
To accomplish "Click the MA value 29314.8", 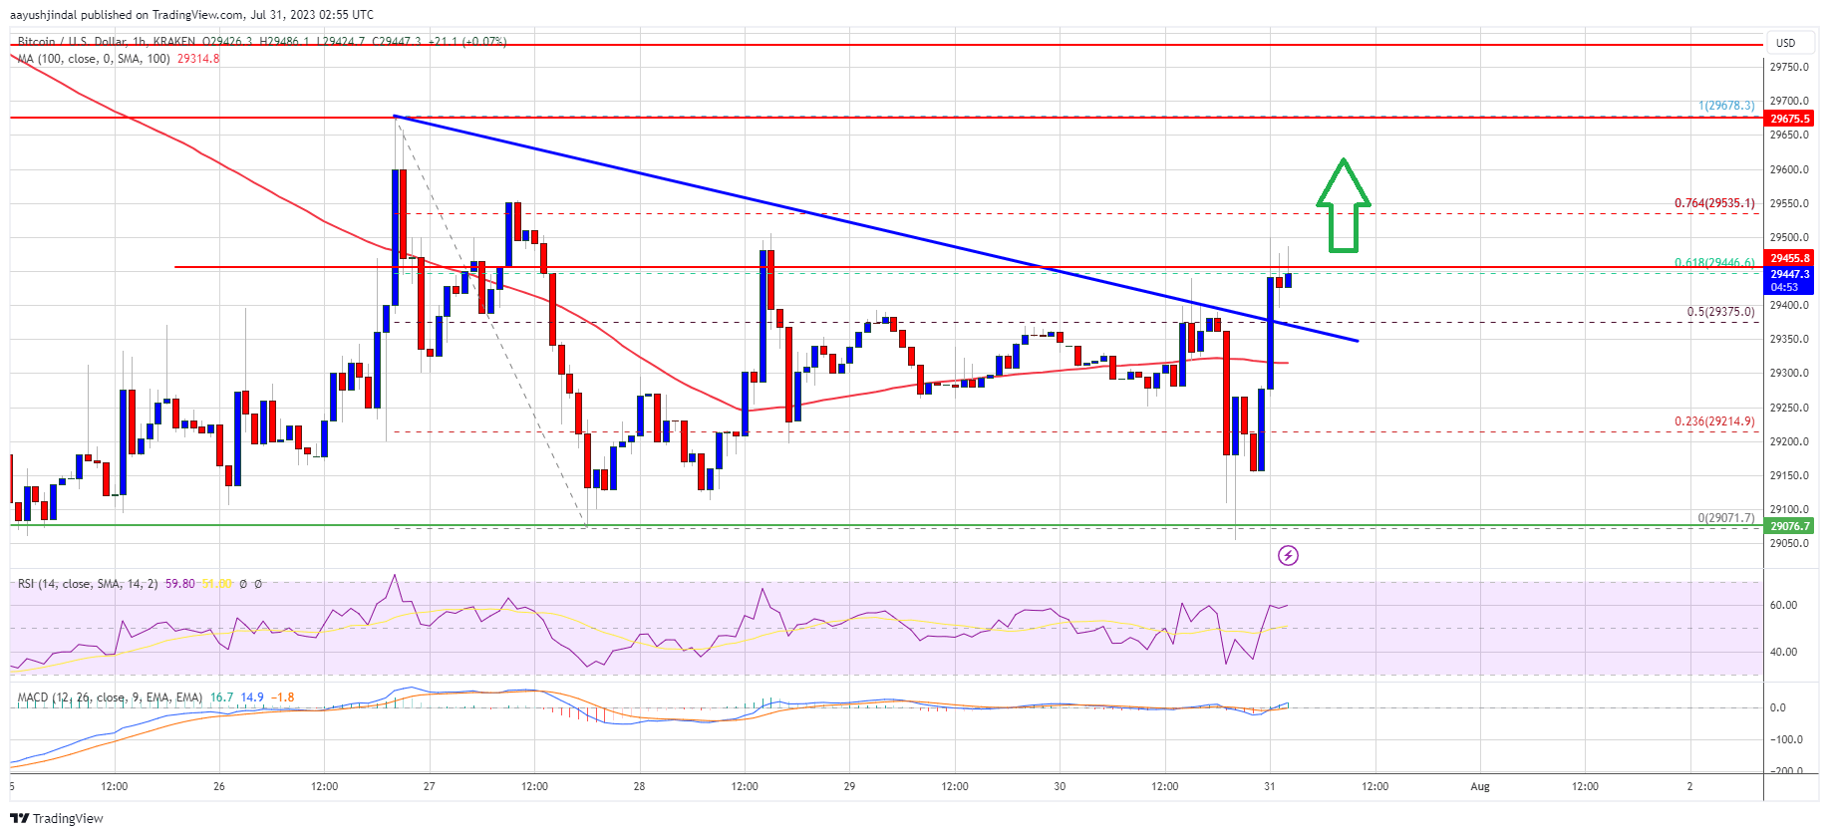I will 198,59.
